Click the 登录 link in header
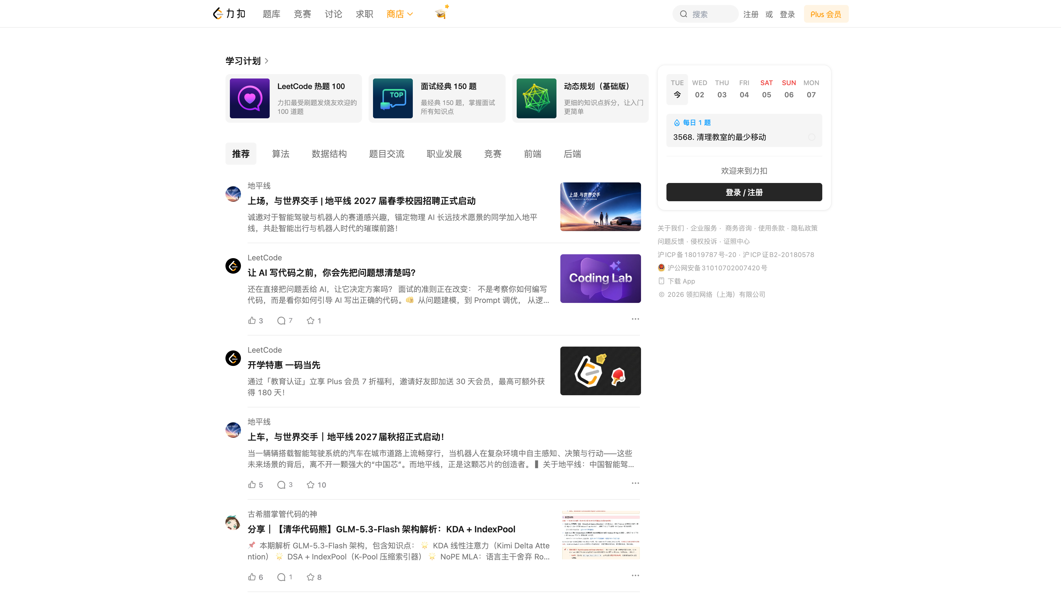This screenshot has width=1061, height=597. coord(787,14)
